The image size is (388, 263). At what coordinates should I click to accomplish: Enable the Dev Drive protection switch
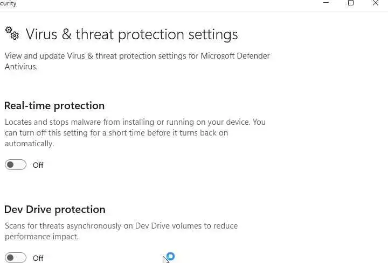(16, 258)
